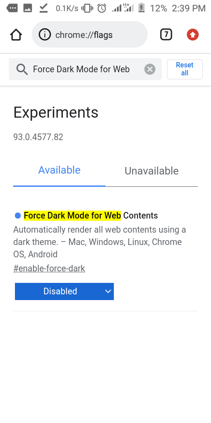This screenshot has width=211, height=423.
Task: Click the Reset all button
Action: (x=185, y=69)
